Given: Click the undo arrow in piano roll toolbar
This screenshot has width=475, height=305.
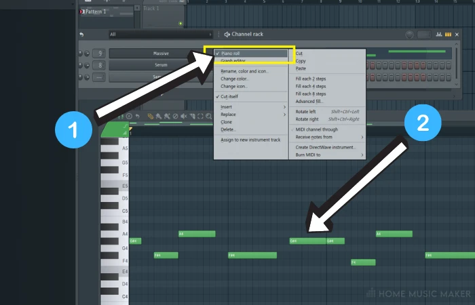Looking at the screenshot, I should pos(137,116).
